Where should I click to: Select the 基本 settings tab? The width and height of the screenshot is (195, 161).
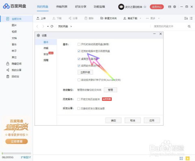(x=46, y=42)
